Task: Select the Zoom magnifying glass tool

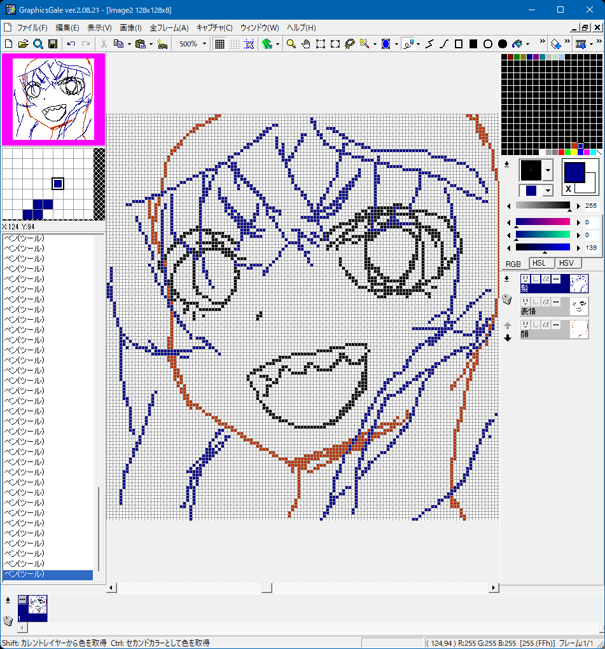Action: (x=291, y=44)
